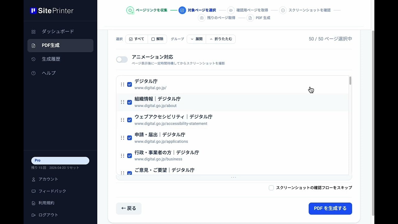Click the PDF 生成 step document icon
Viewport: 398px width, 224px height.
click(250, 18)
